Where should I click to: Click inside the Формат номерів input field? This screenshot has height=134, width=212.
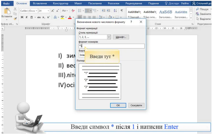[x=113, y=46]
